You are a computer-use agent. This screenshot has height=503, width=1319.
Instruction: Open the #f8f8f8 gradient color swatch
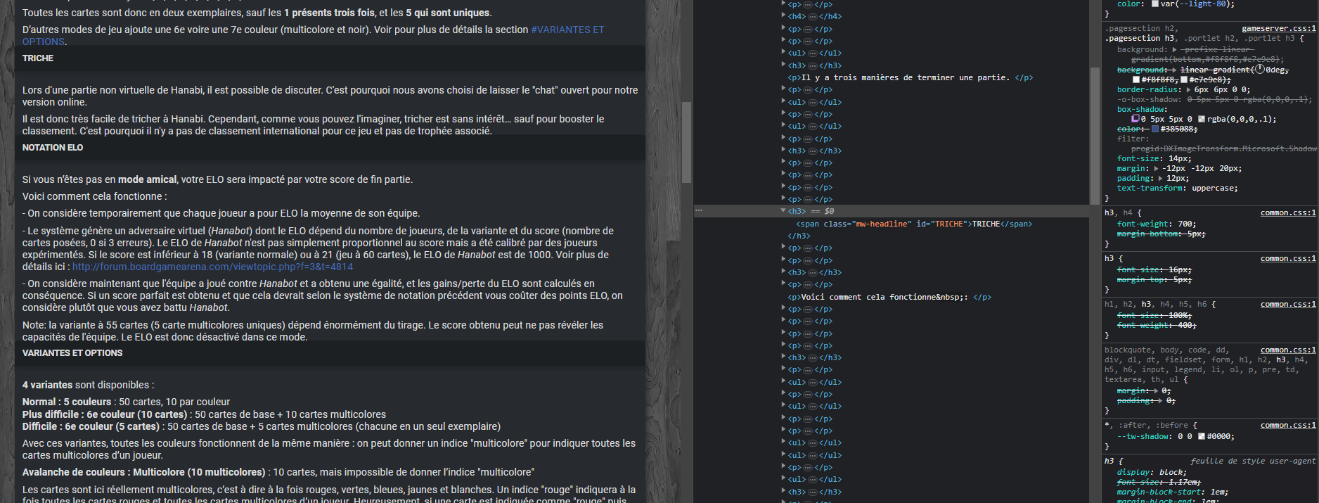(1135, 79)
